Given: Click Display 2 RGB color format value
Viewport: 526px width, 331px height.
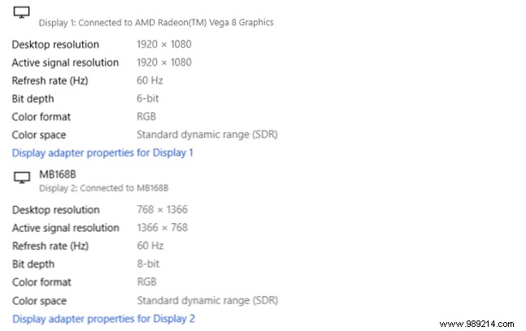Looking at the screenshot, I should (146, 282).
